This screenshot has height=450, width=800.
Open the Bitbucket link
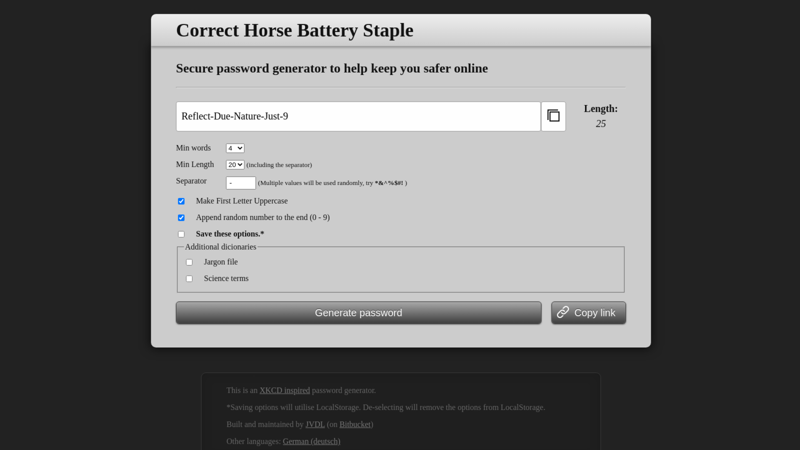tap(355, 424)
